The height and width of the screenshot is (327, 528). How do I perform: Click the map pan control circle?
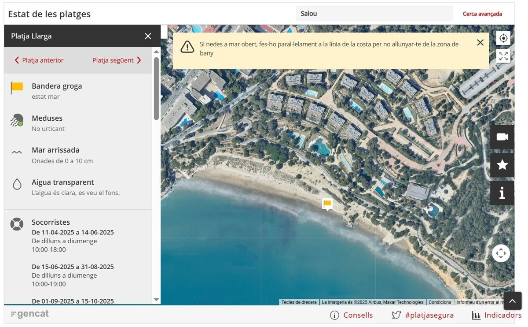[x=501, y=253]
